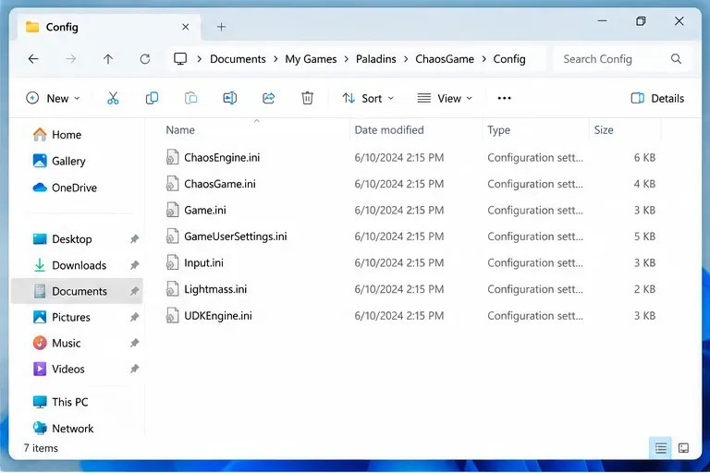Select the Lightmass.ini file name
The height and width of the screenshot is (473, 710).
click(x=215, y=289)
